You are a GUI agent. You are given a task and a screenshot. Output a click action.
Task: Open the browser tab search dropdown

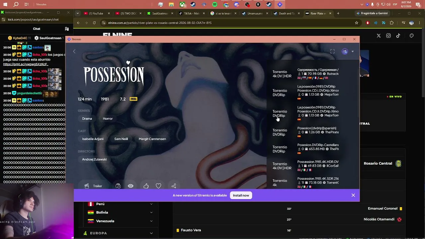coord(77,13)
